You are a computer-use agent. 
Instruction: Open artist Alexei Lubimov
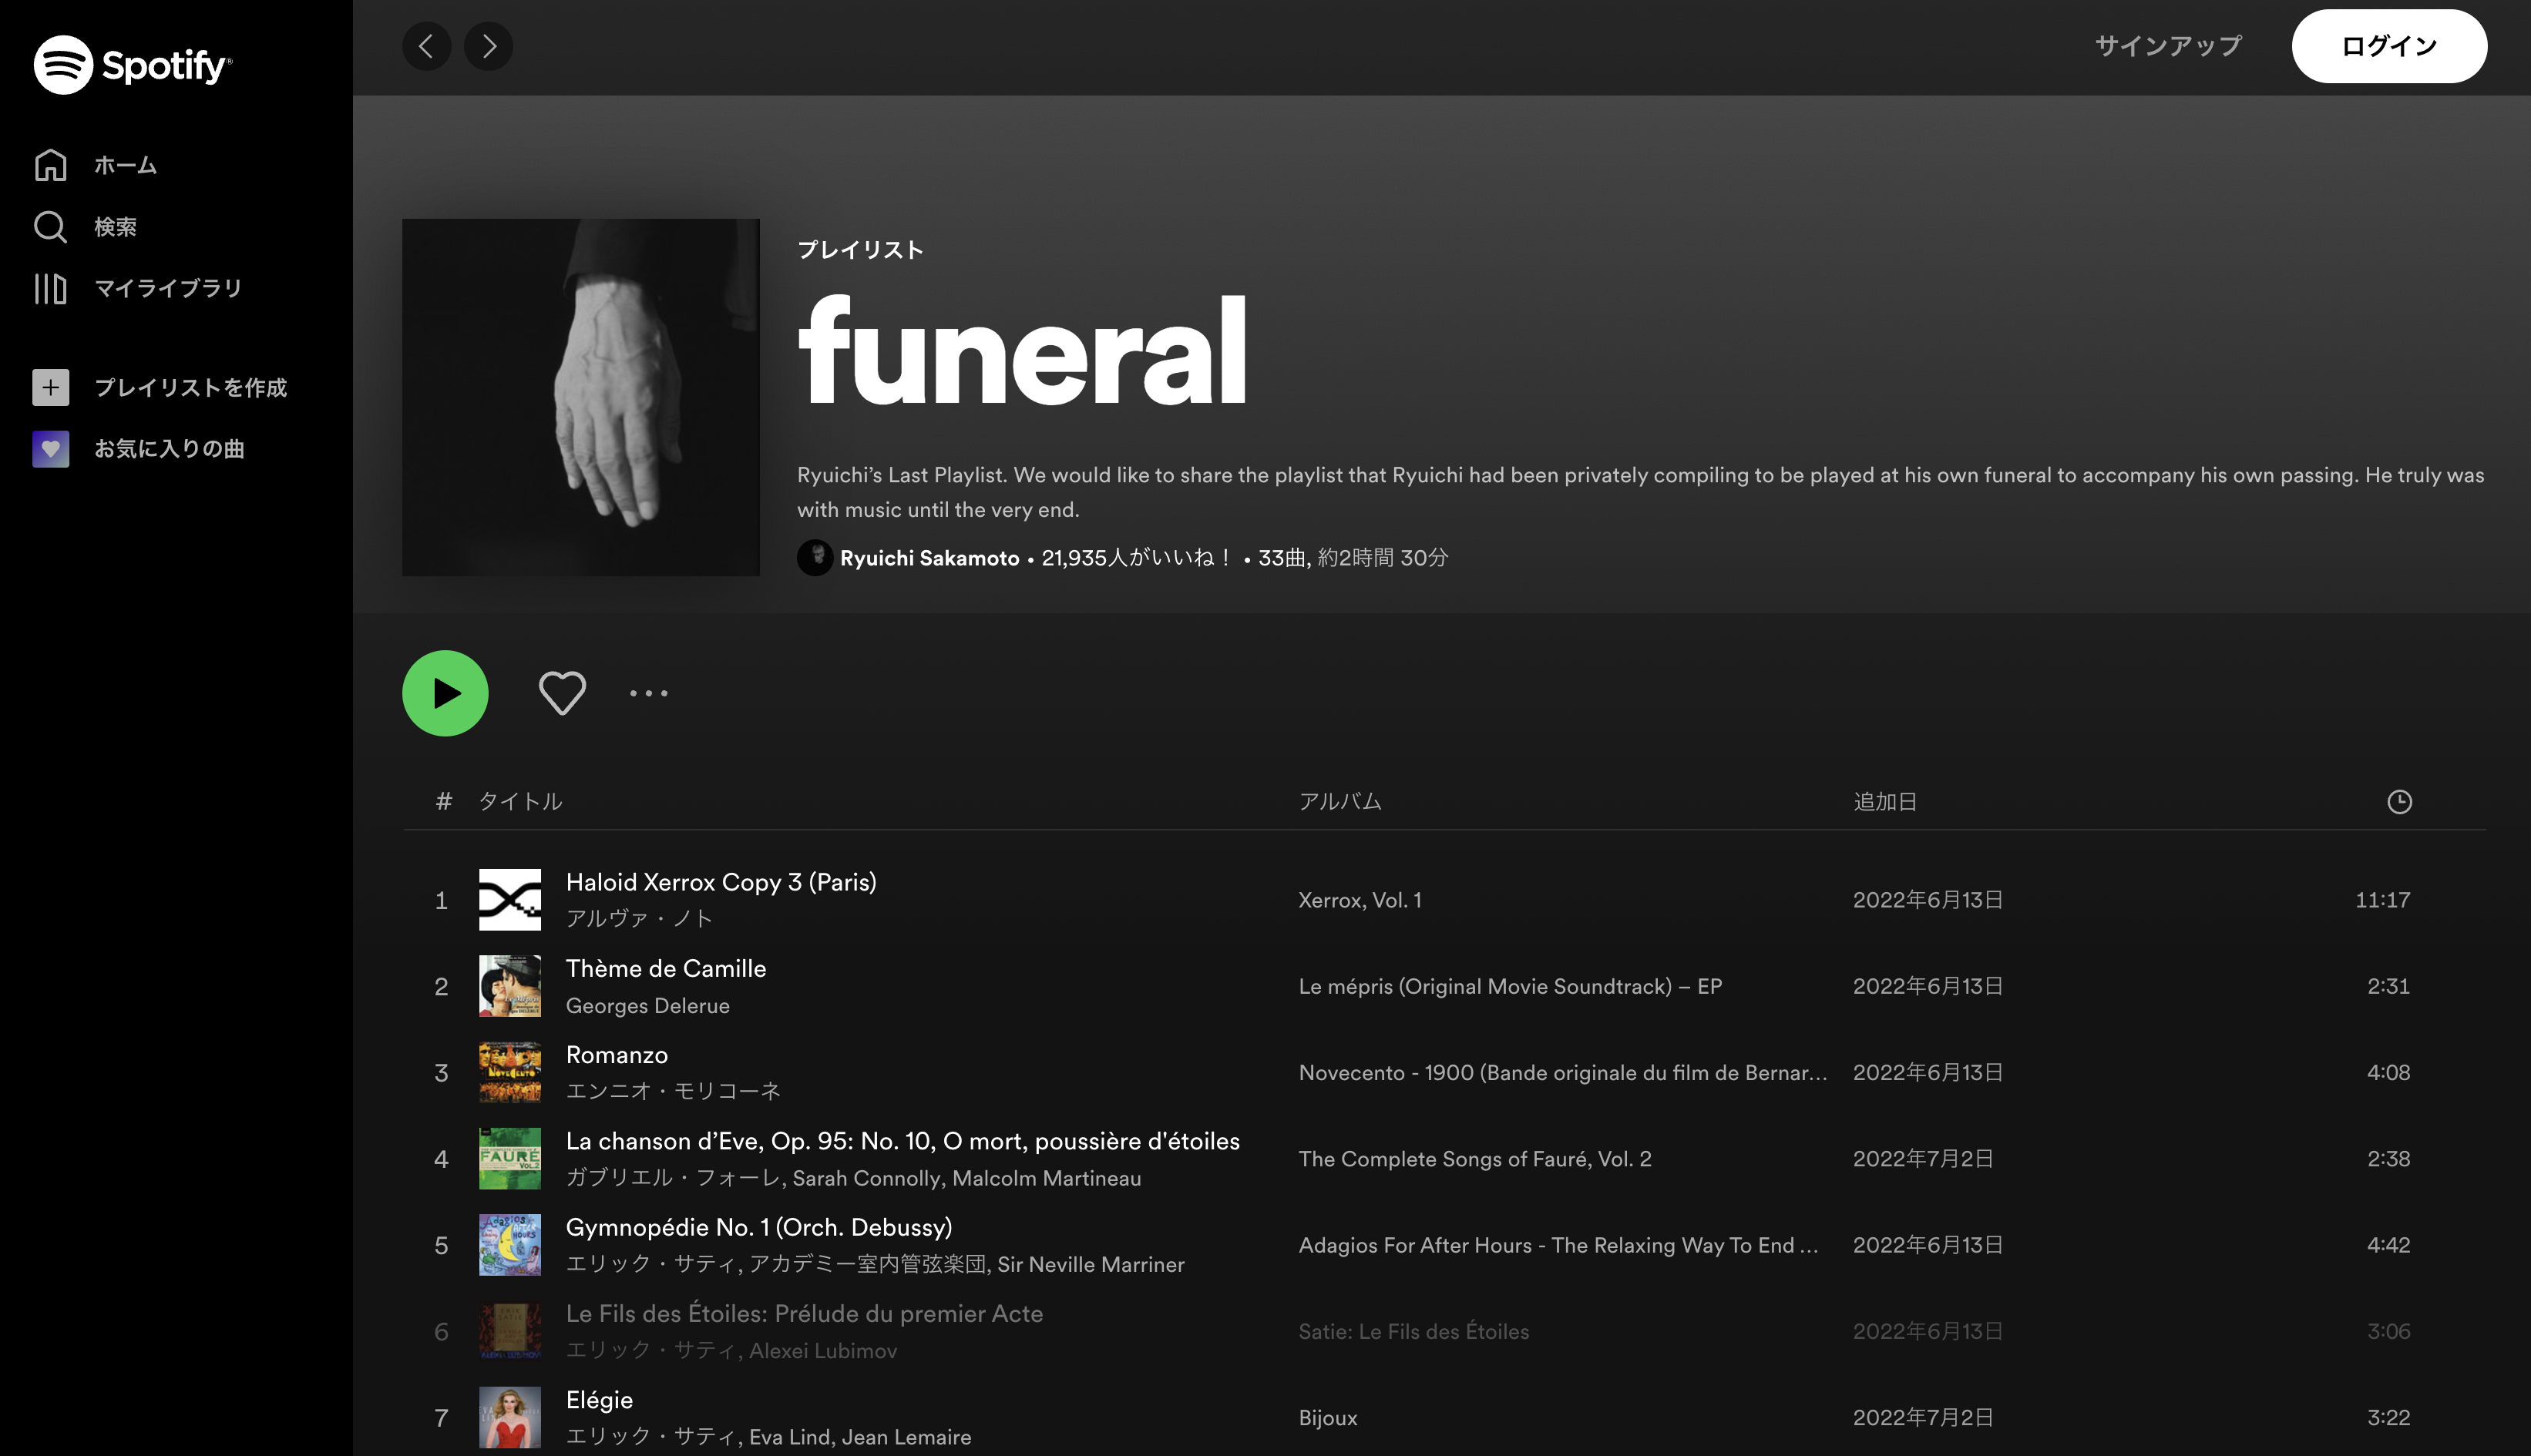pyautogui.click(x=822, y=1350)
